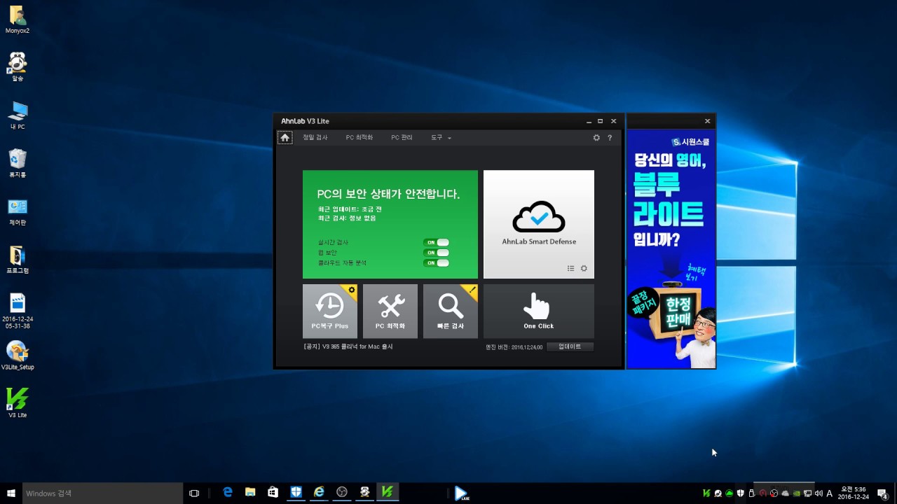Open V3 Lite settings gear in header

[x=596, y=138]
